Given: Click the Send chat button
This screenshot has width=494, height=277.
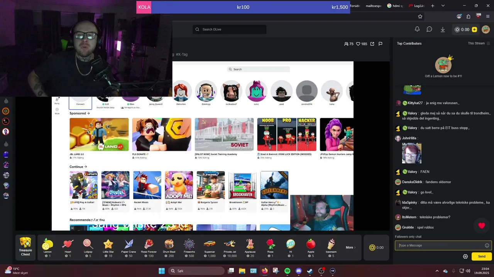Looking at the screenshot, I should coord(482,257).
